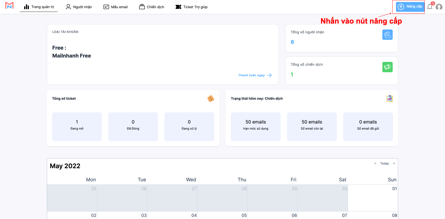This screenshot has width=445, height=219.
Task: Select the Đang mở ticket card
Action: 77,126
